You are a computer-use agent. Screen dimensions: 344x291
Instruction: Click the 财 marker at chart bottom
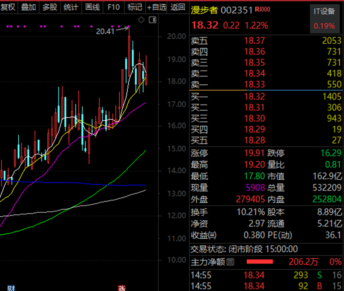coord(11,288)
